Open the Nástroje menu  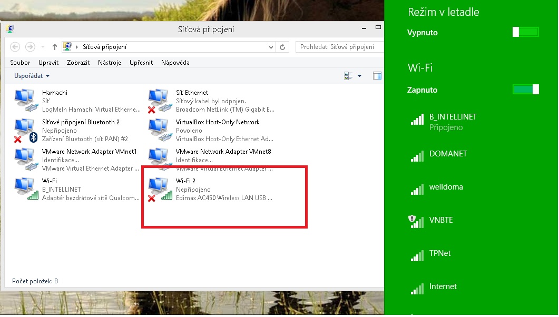pyautogui.click(x=110, y=63)
